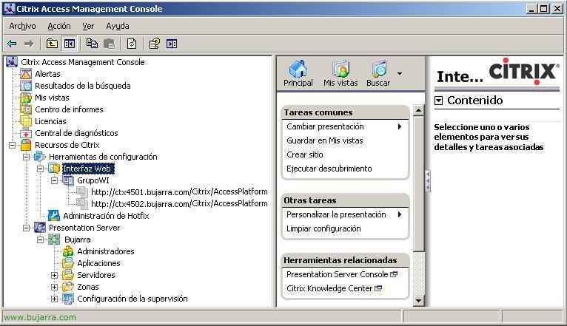Select the Mis vistas tree node icon

pyautogui.click(x=26, y=98)
